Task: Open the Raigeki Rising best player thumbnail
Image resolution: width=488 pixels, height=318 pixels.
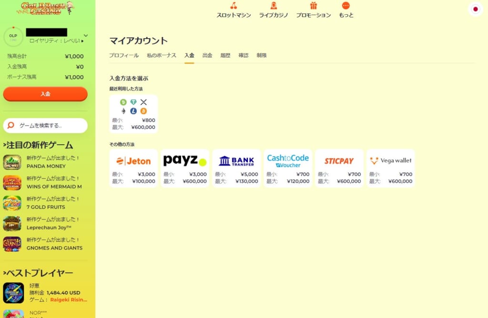Action: pos(13,293)
